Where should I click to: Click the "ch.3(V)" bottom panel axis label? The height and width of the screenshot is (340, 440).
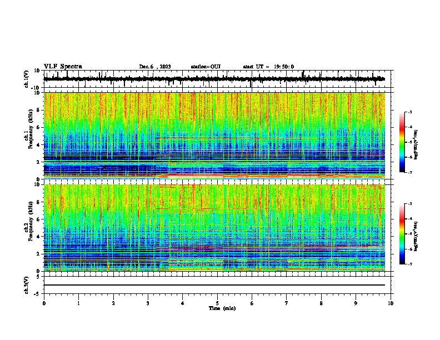(27, 285)
